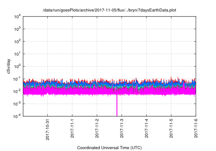Click the 2017-11-2 date tick label
Viewport: 216px width, 151px height.
[x=97, y=128]
